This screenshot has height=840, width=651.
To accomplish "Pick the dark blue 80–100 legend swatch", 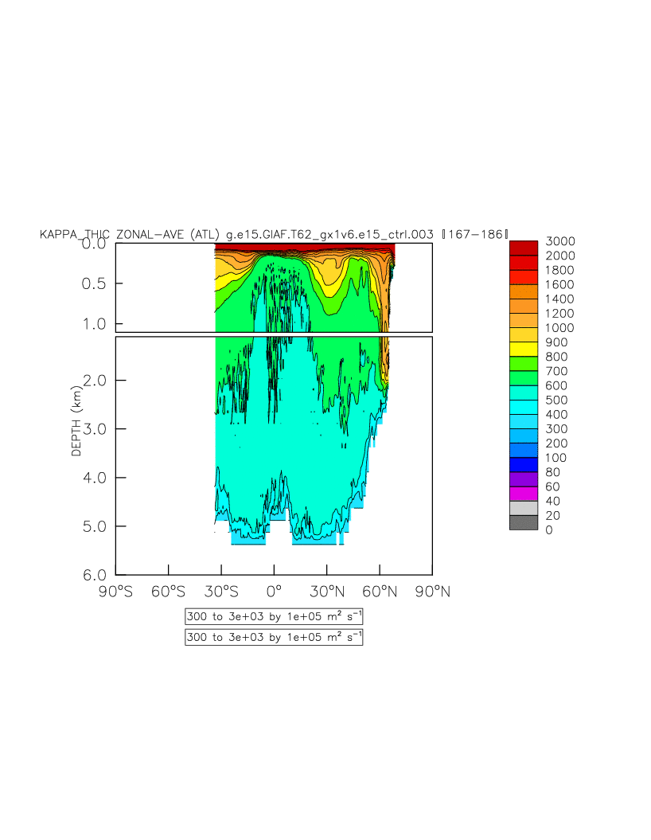I will coord(524,465).
